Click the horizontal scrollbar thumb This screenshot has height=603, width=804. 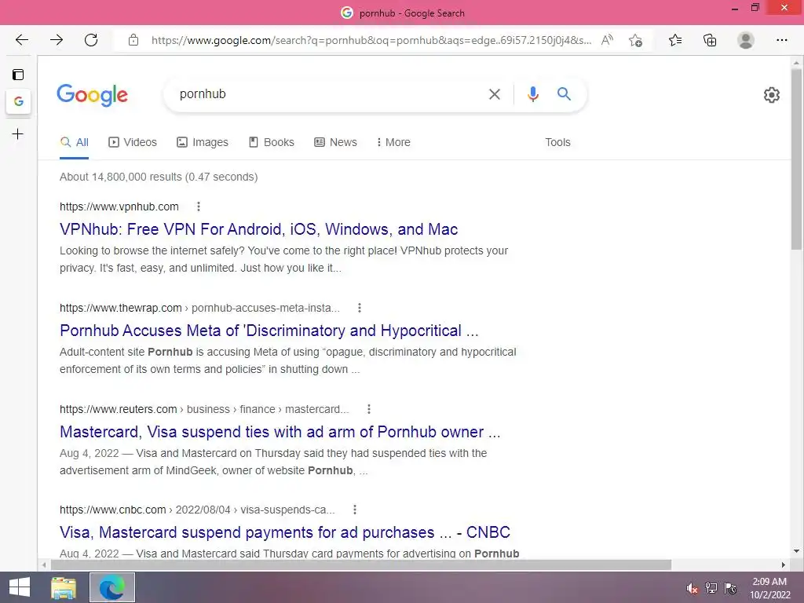pyautogui.click(x=360, y=565)
